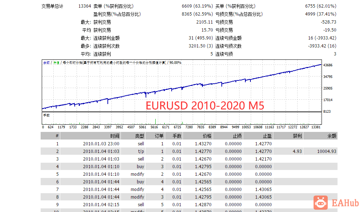Click the 止损 column header
Viewport: 364px width, 212px height.
click(x=228, y=136)
